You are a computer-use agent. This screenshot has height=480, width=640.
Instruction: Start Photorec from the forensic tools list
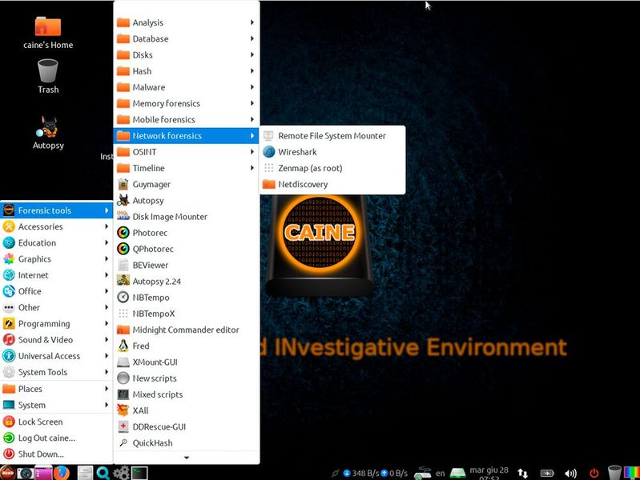151,233
